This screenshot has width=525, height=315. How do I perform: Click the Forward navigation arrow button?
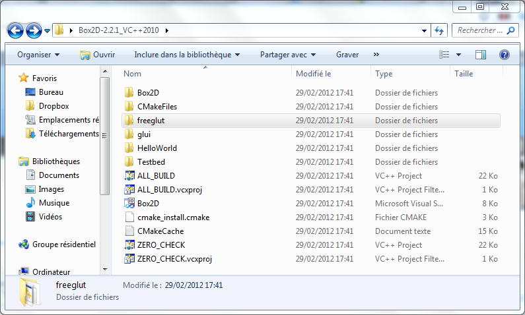coord(34,30)
